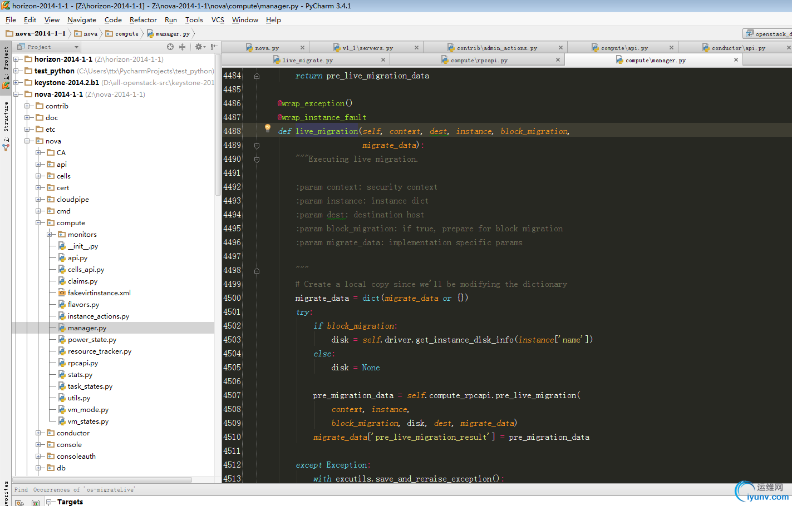792x506 pixels.
Task: Open the Project view type dropdown
Action: click(48, 47)
